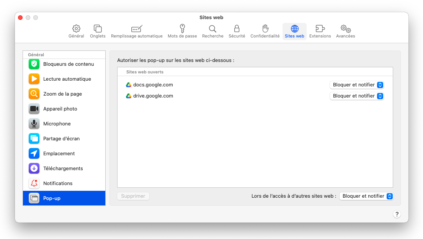Open Mots de passe key icon

[x=182, y=29]
